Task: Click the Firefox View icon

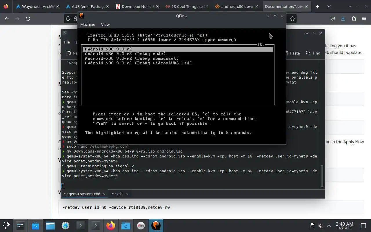Action: [6, 6]
